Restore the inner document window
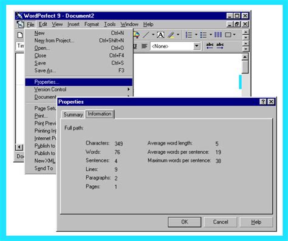 [237, 24]
